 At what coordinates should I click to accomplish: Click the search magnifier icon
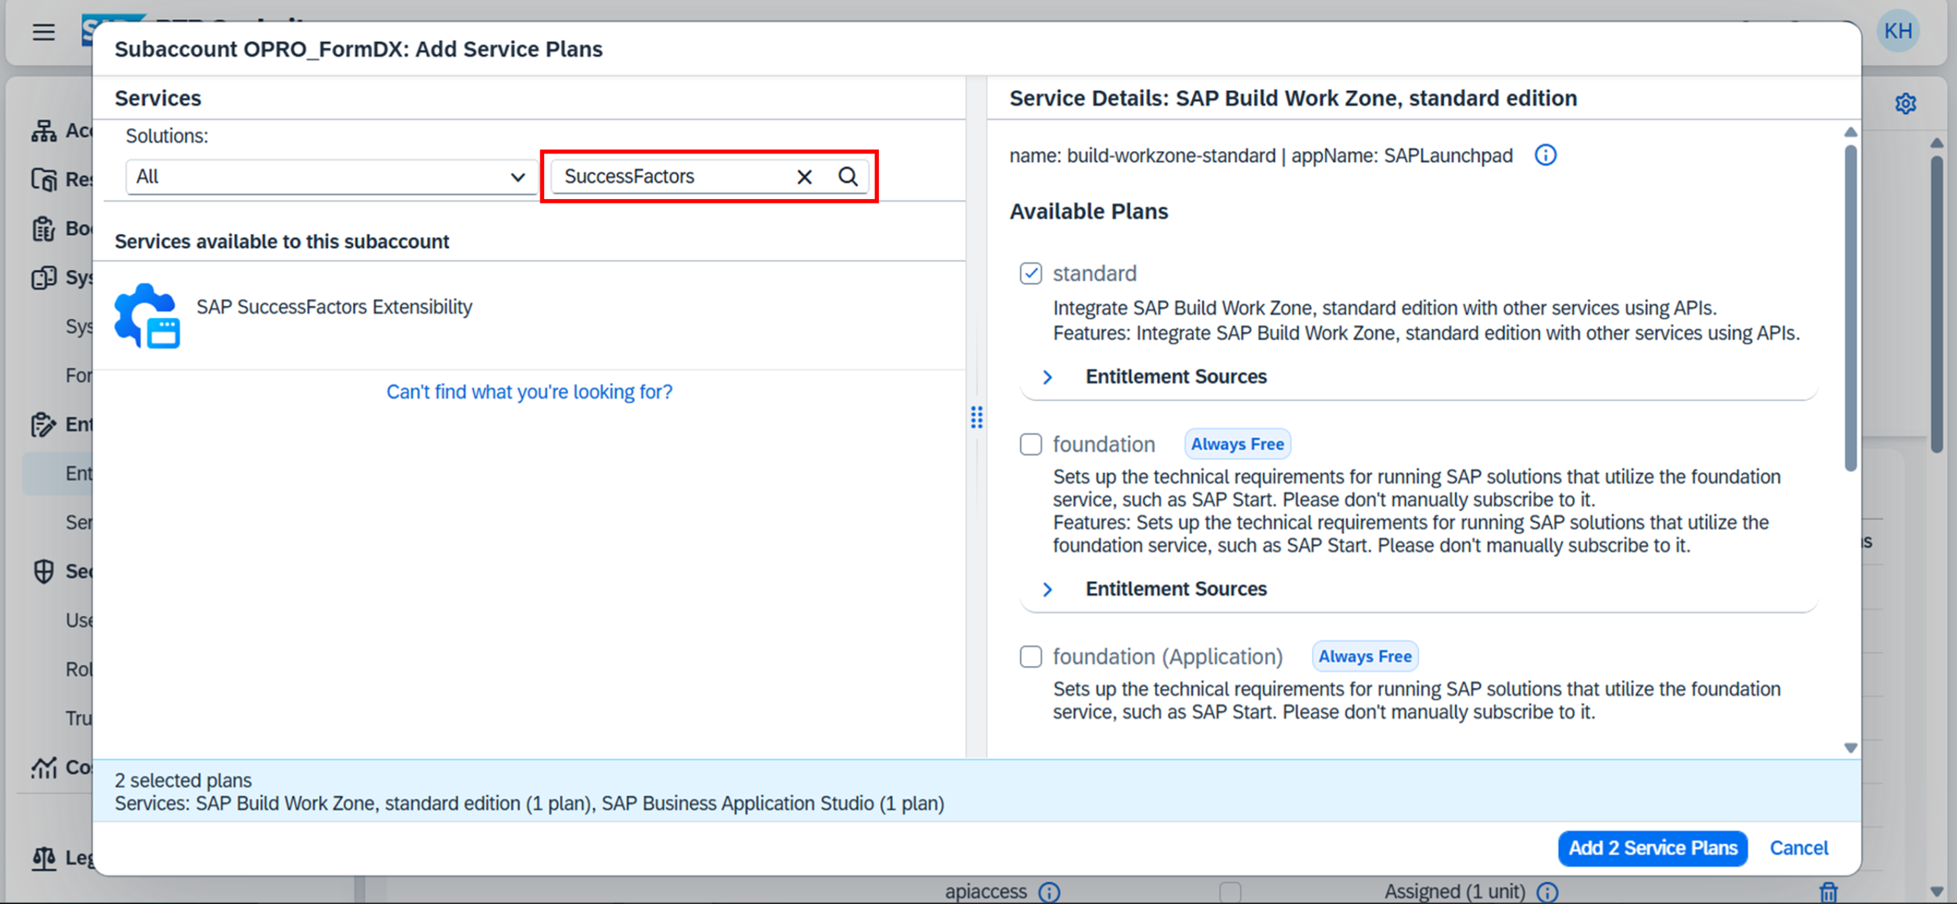click(x=848, y=177)
